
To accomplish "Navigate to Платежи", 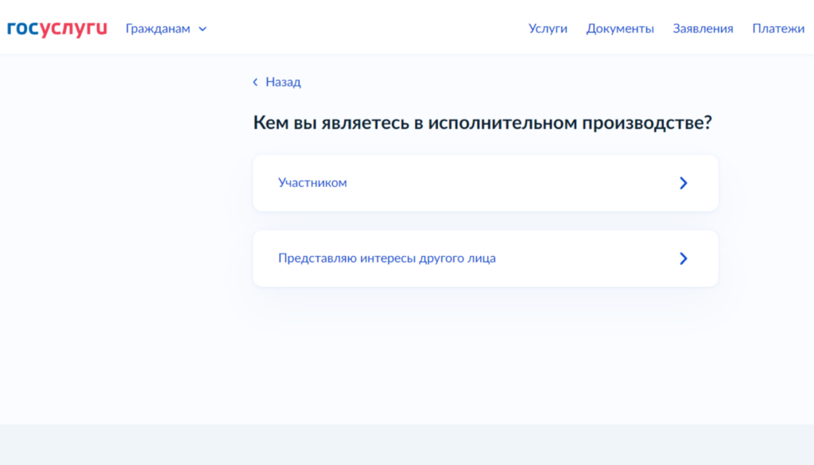I will pos(778,29).
